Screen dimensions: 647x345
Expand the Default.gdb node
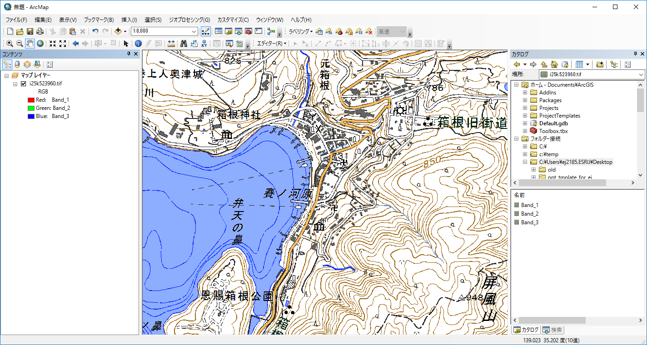[x=525, y=123]
